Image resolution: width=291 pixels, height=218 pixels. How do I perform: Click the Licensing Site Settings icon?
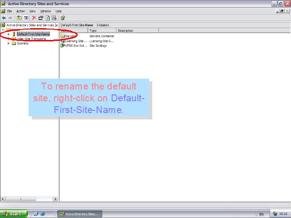pos(63,41)
